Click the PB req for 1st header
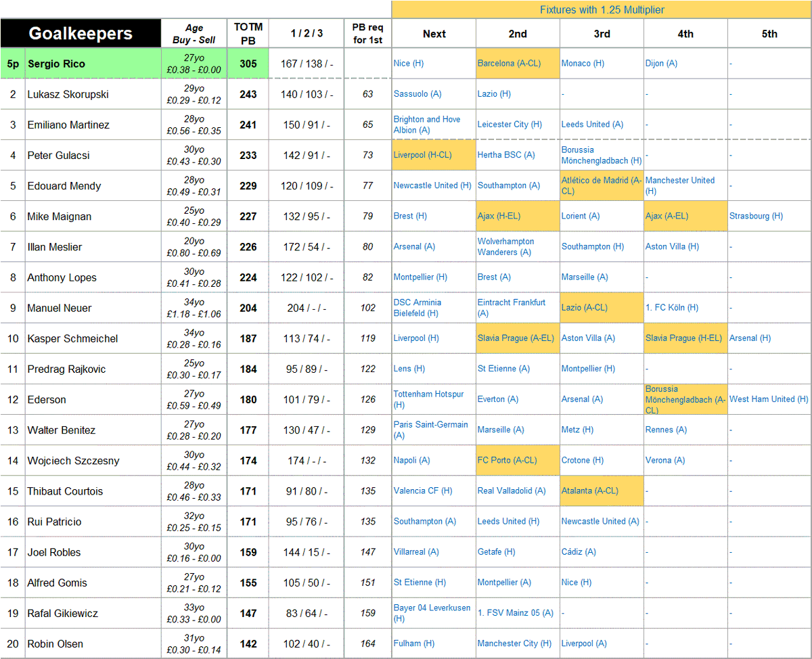This screenshot has height=659, width=812. tap(367, 34)
